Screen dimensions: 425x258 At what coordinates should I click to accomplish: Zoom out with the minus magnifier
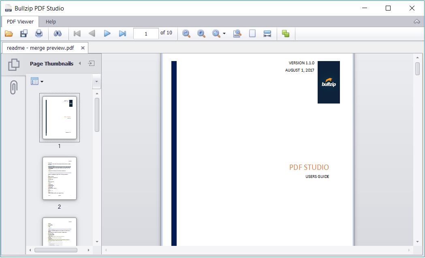click(186, 34)
